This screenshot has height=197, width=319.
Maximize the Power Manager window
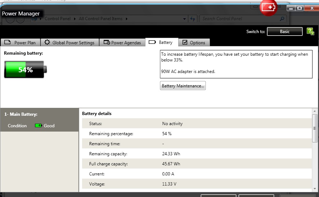coord(300,8)
